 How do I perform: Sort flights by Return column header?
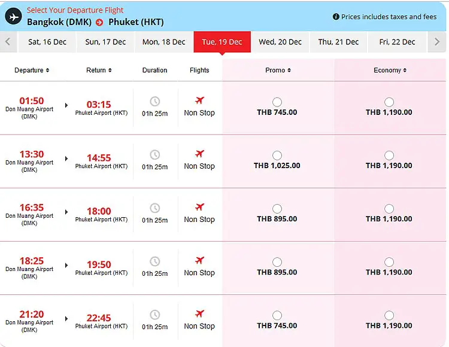pos(99,70)
